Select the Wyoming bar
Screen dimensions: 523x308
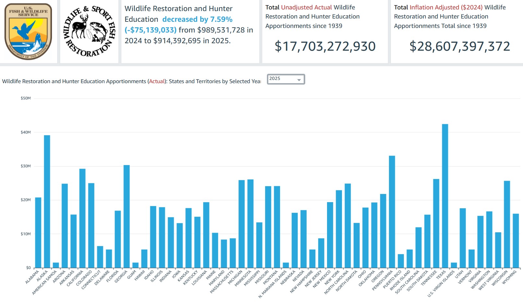516,241
